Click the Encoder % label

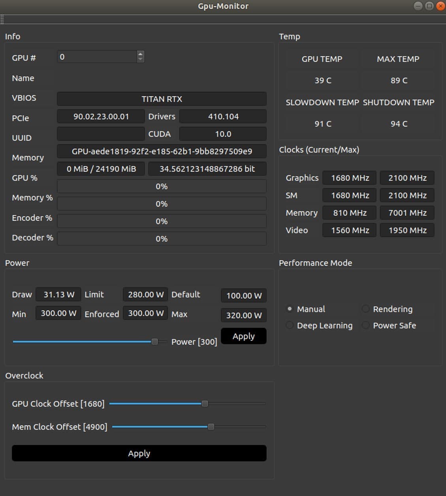(32, 218)
